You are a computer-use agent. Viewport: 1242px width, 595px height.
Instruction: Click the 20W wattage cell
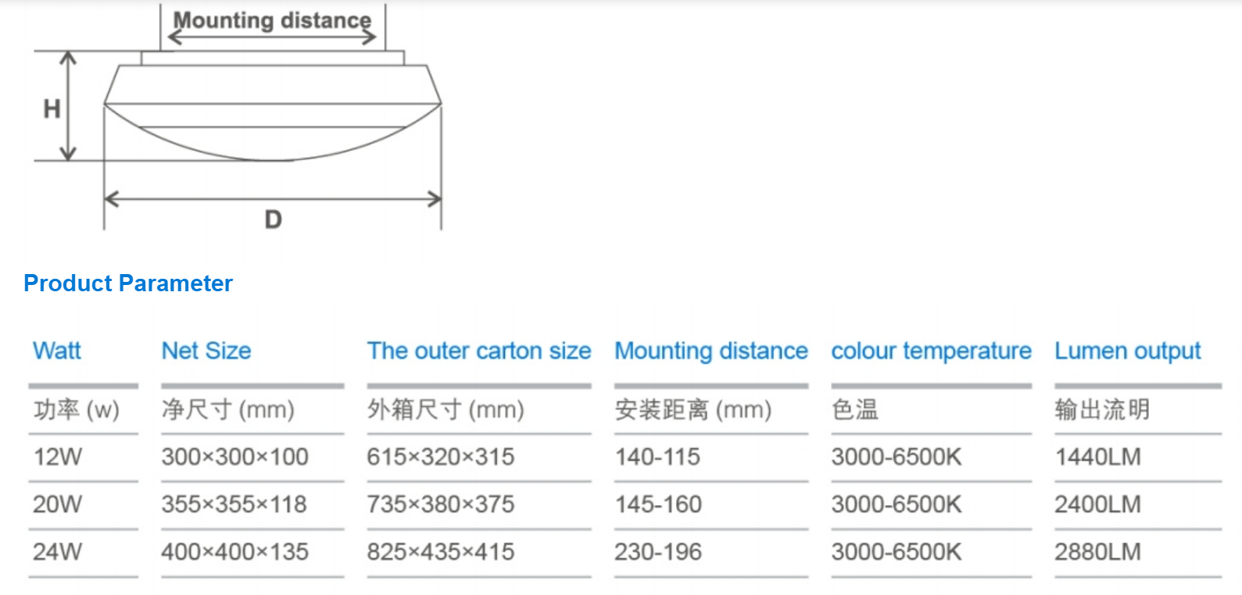point(57,504)
